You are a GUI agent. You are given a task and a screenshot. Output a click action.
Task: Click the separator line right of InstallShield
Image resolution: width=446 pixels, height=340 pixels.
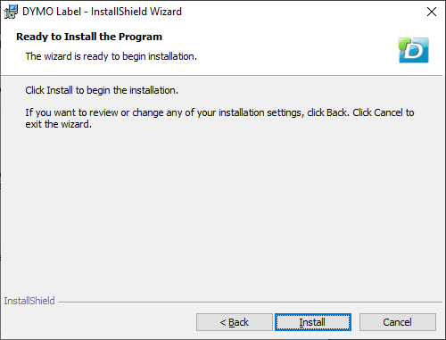pyautogui.click(x=250, y=303)
